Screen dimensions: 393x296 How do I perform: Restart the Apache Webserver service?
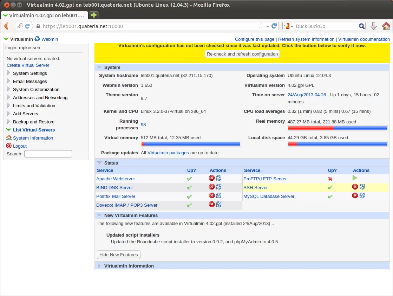[x=219, y=178]
